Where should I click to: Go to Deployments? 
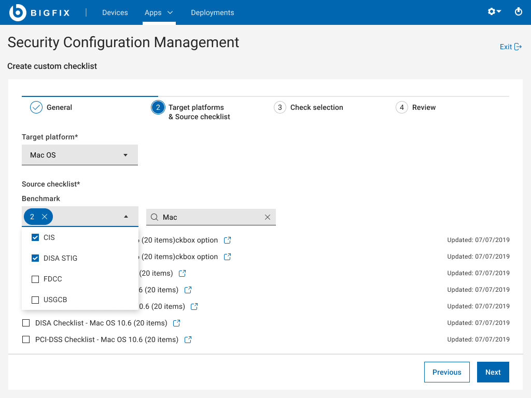pos(212,12)
